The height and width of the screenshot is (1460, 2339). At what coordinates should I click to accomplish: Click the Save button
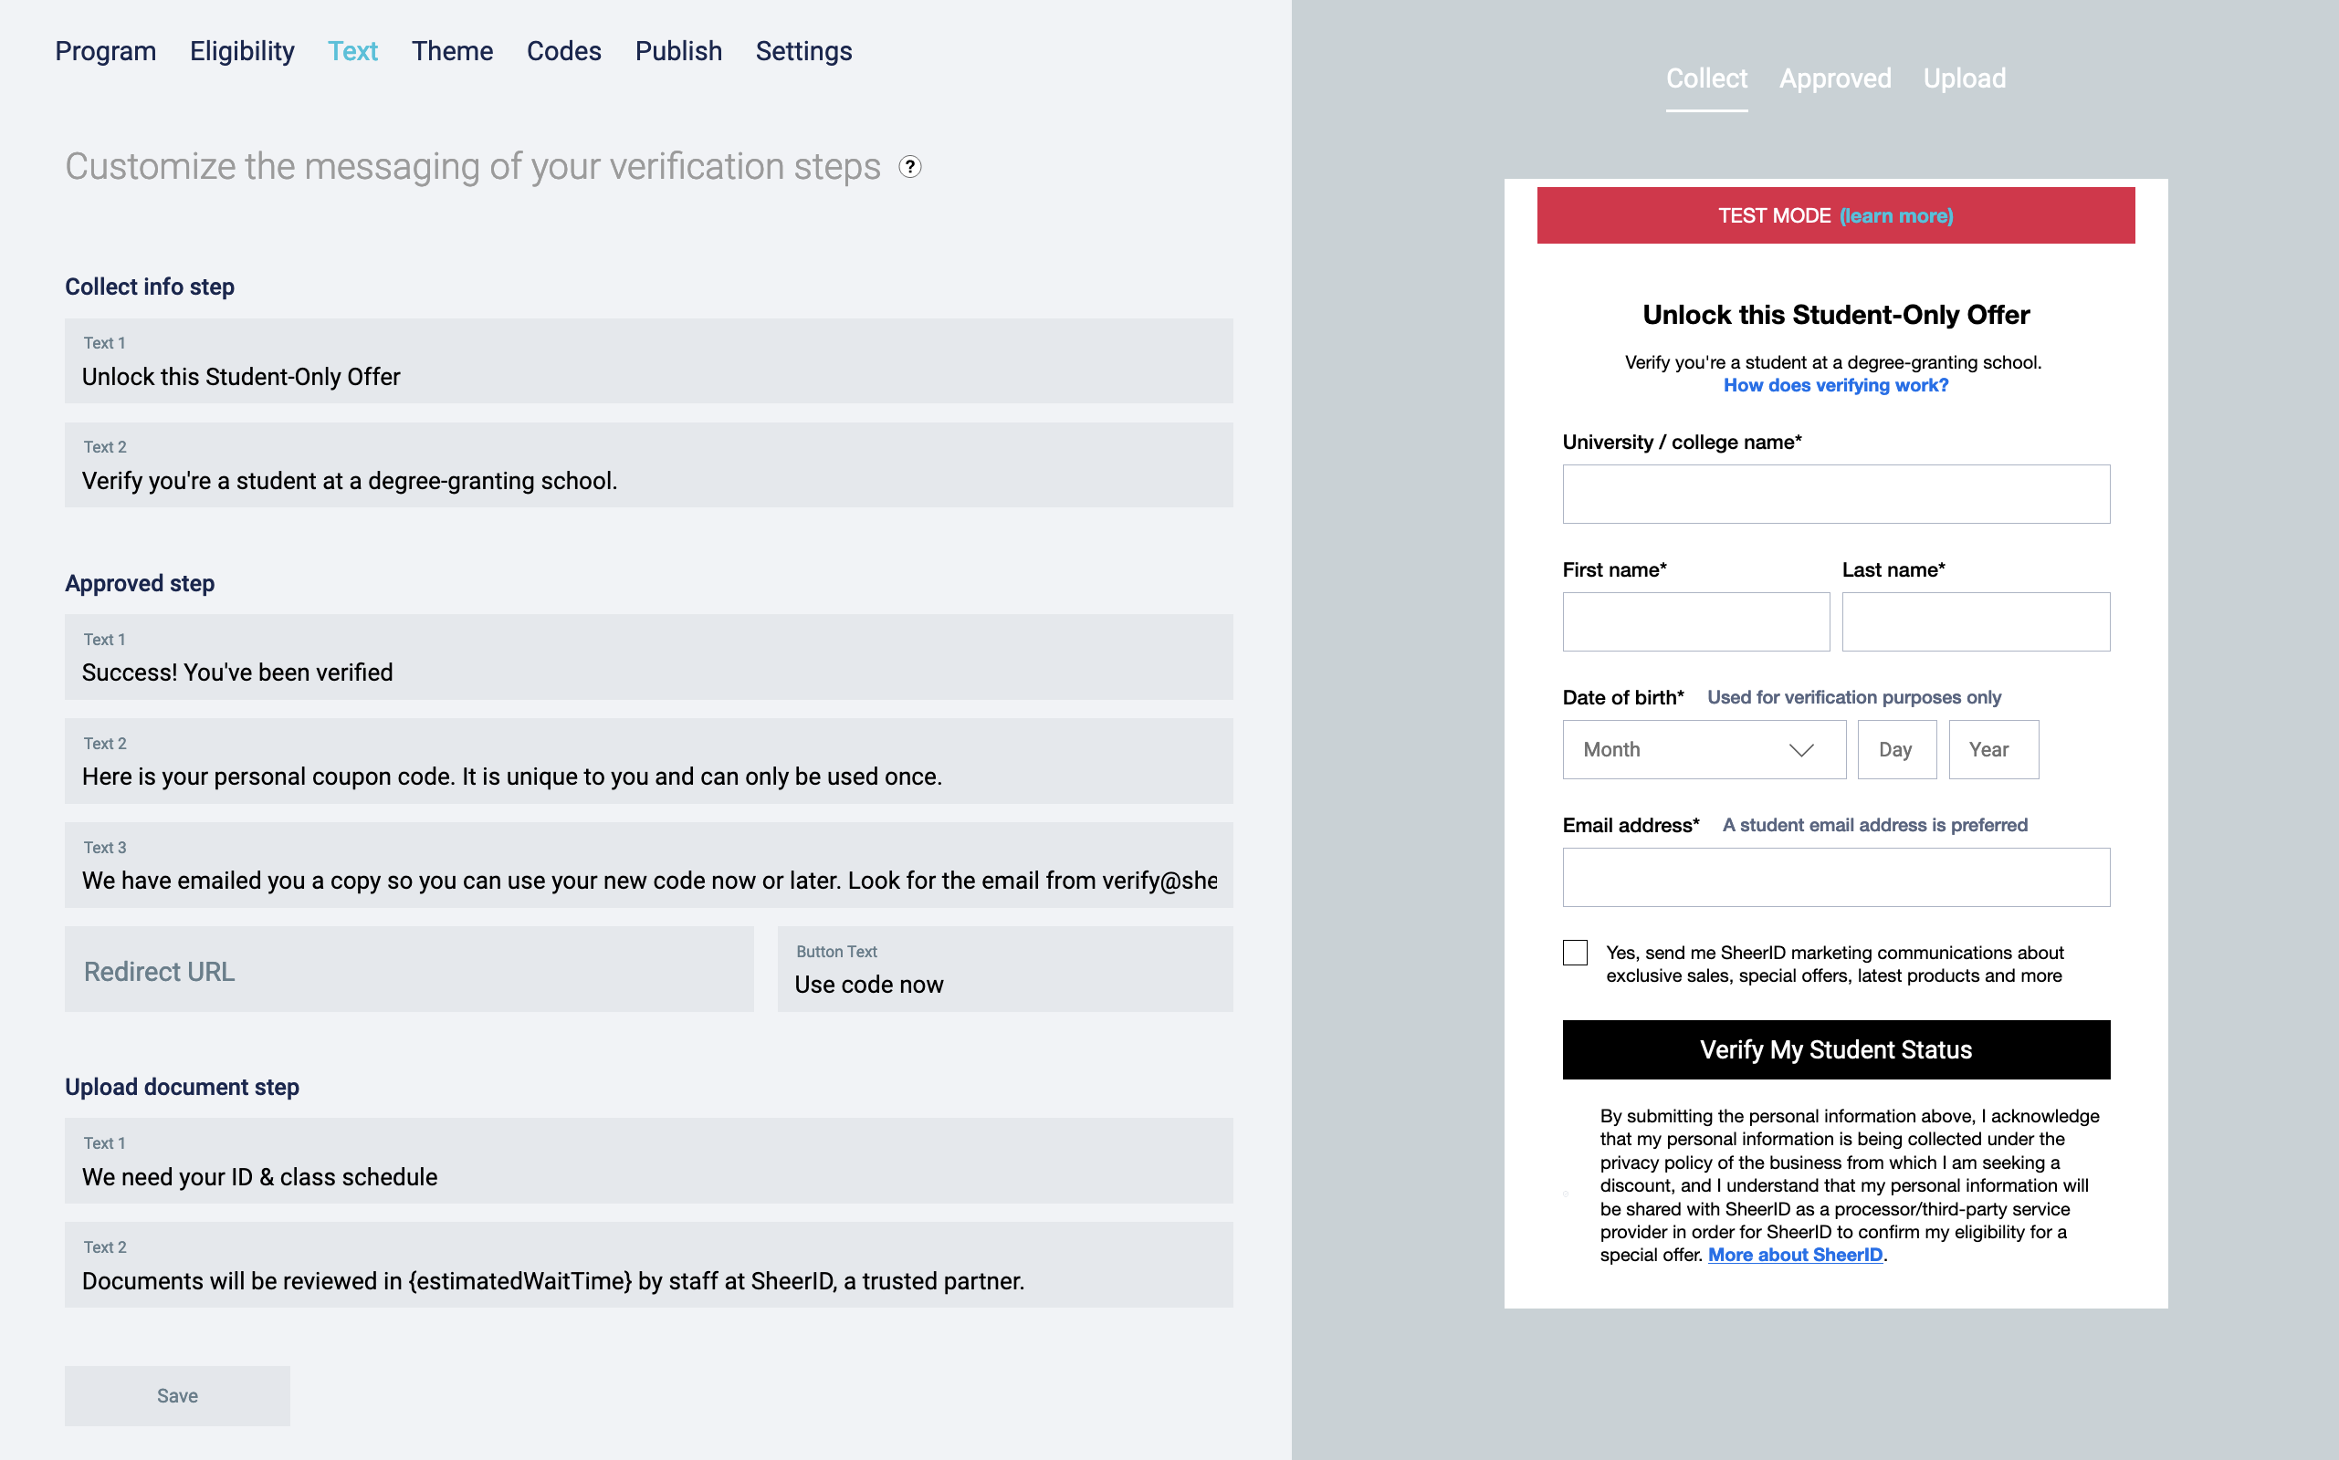(x=177, y=1396)
